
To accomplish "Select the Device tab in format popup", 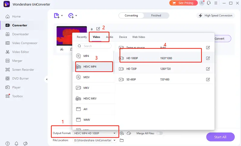I will (123, 37).
